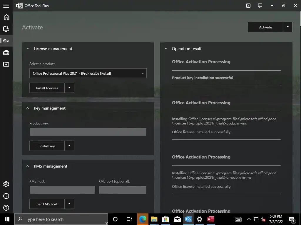Open Microsoft Access from taskbar
301x225 pixels.
click(211, 219)
